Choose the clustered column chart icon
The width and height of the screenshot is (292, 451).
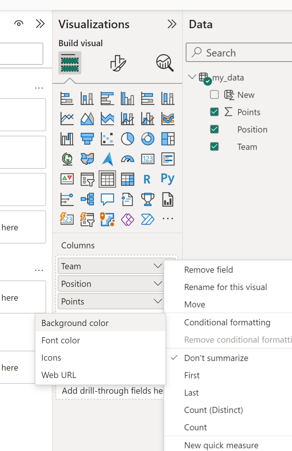pos(128,98)
